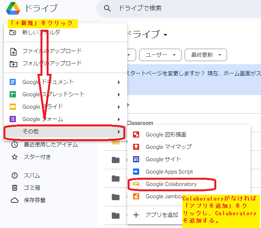Click the Google Docs icon
This screenshot has width=261, height=228.
coord(13,82)
